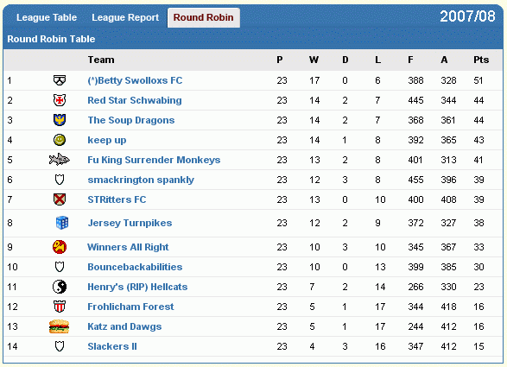Click the red cross bear badge for Red Star Schwabing

[60, 100]
